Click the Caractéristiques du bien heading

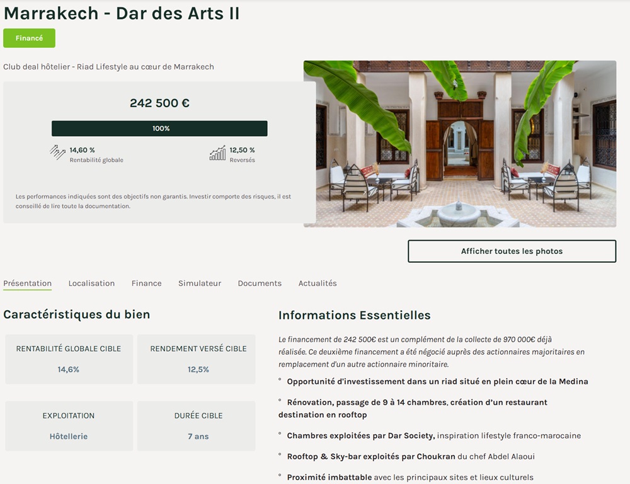pos(77,314)
